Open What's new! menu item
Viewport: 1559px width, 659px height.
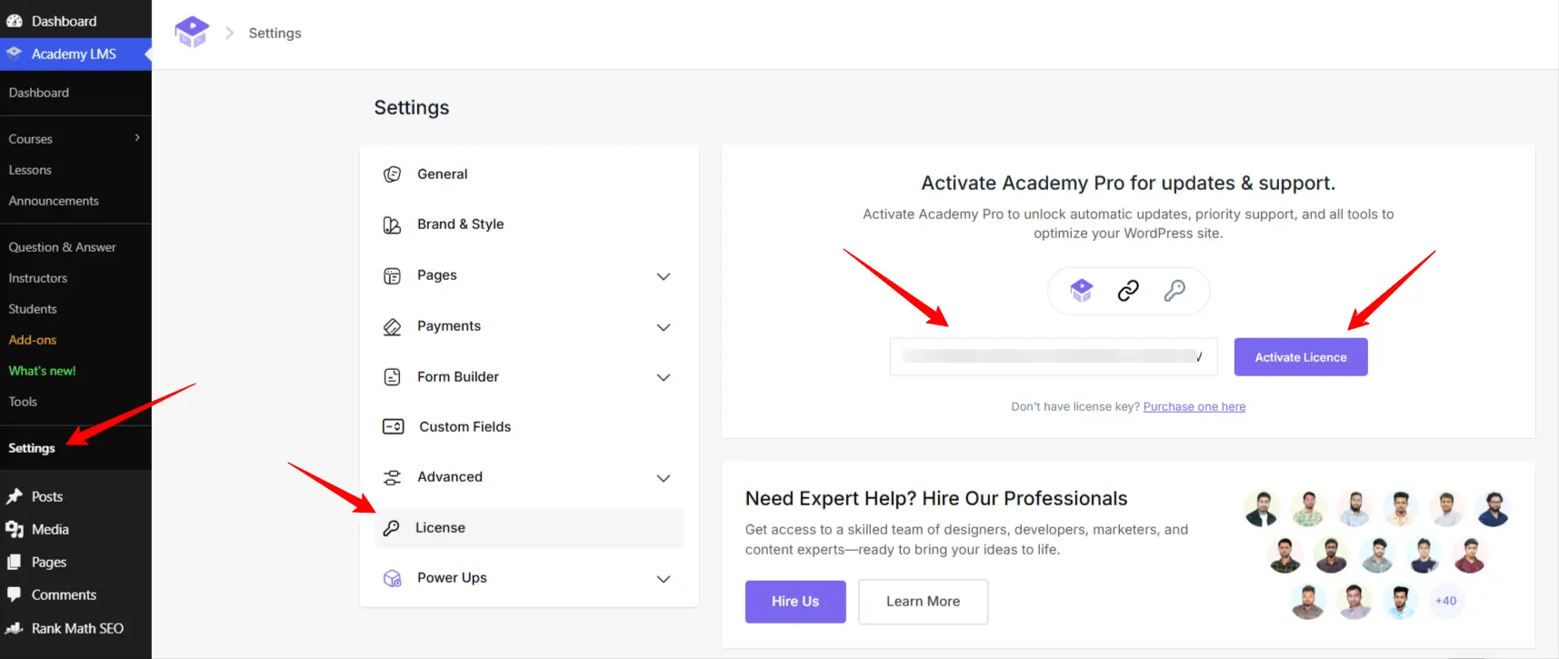43,371
